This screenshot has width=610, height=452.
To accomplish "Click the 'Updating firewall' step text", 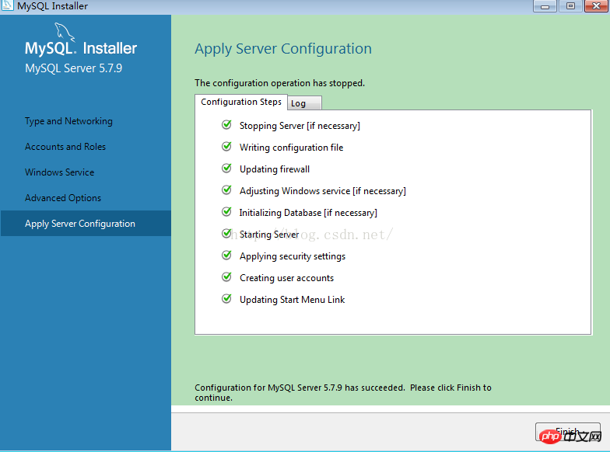I will coord(275,169).
